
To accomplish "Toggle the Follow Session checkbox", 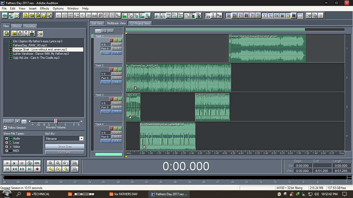I will [5, 127].
